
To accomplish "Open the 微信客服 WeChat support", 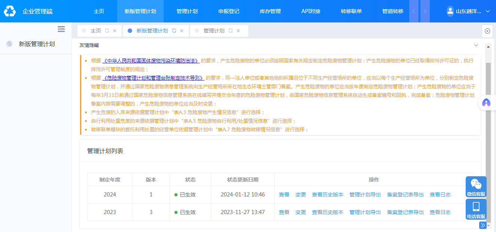I will (476, 187).
